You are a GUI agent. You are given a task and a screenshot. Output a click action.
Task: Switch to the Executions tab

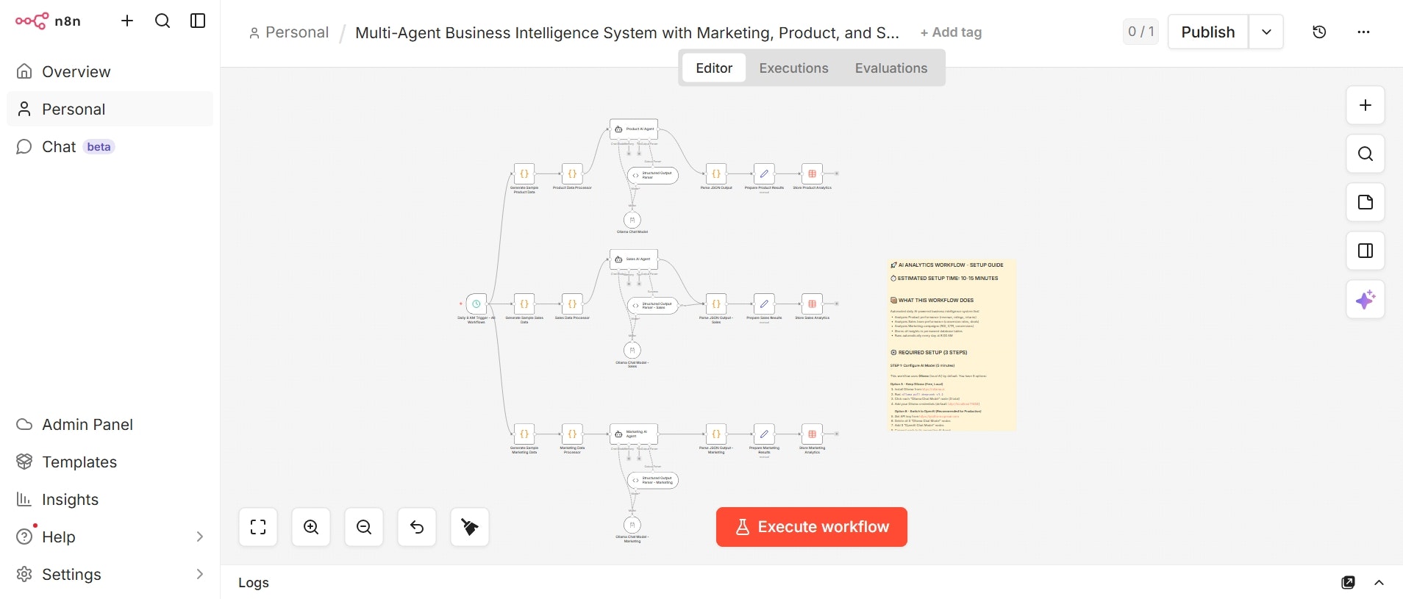pos(793,68)
